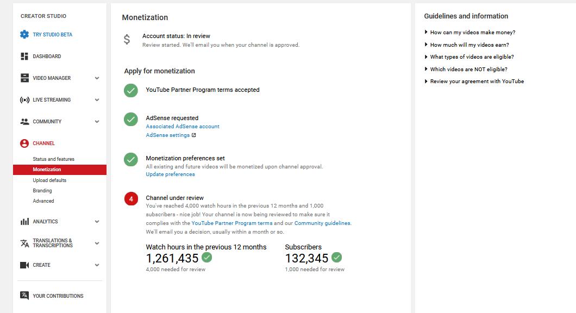Screen dimensions: 576x313
Task: Click 'Account status: In review' text
Action: click(176, 36)
